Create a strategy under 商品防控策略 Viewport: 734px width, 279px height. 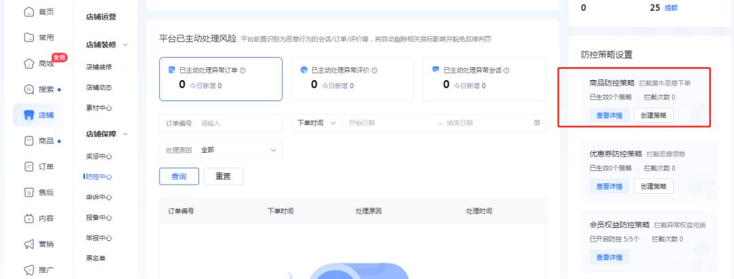[x=654, y=115]
